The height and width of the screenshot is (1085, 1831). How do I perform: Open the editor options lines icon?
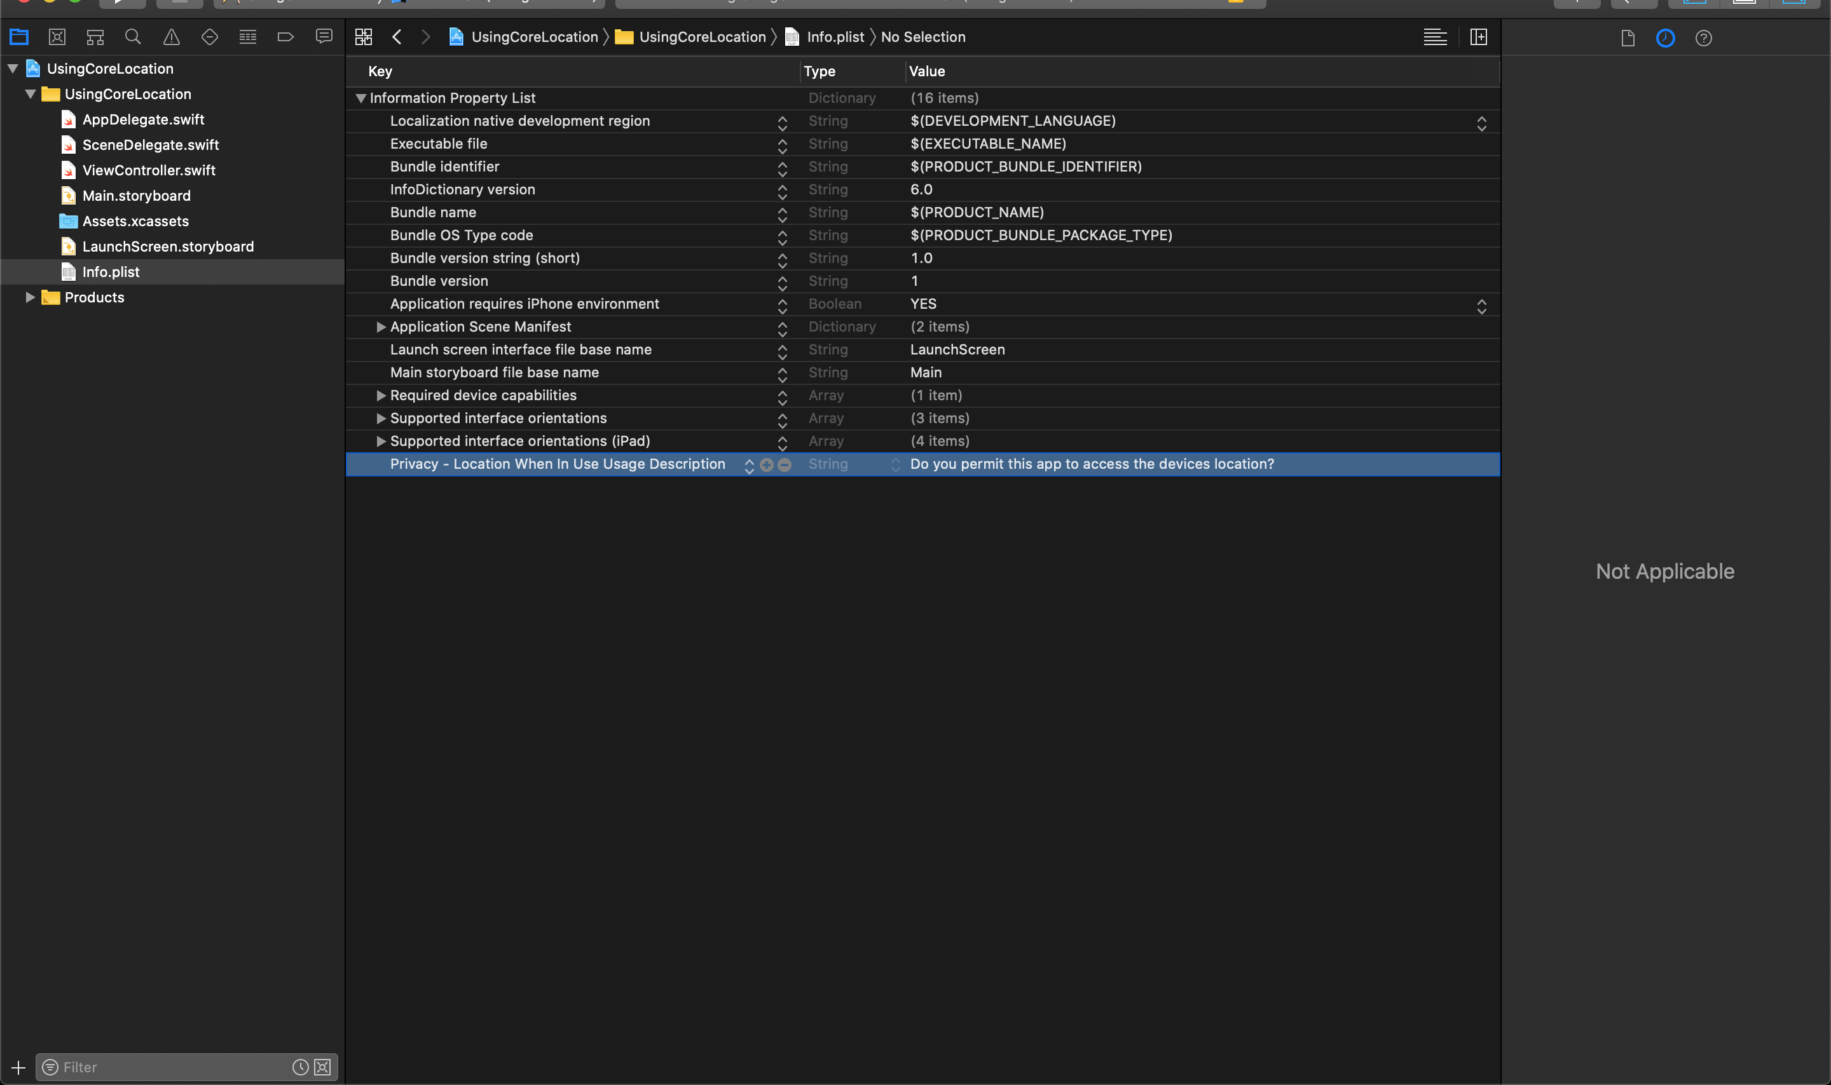click(1434, 37)
